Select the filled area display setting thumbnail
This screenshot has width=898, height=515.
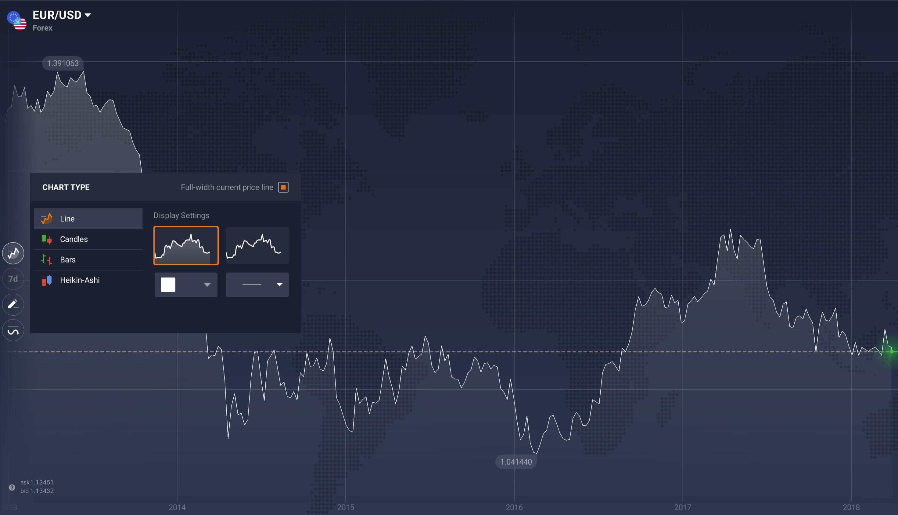(186, 245)
